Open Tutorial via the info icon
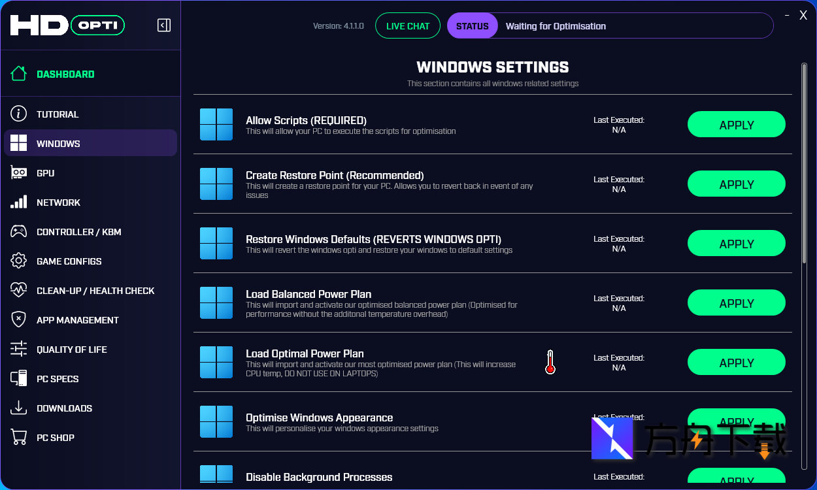This screenshot has height=490, width=817. click(19, 114)
